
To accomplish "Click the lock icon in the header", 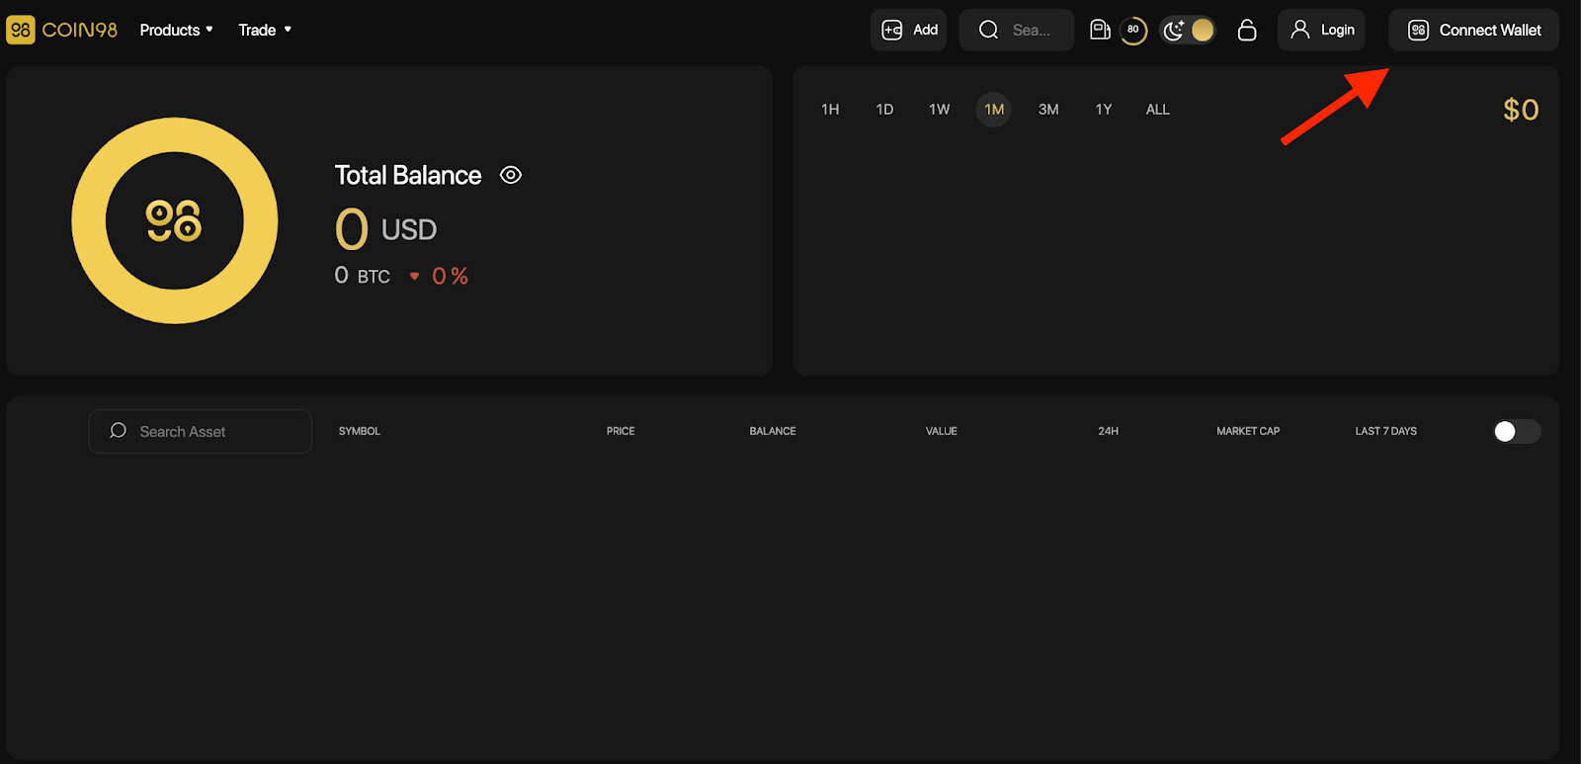I will (x=1247, y=30).
